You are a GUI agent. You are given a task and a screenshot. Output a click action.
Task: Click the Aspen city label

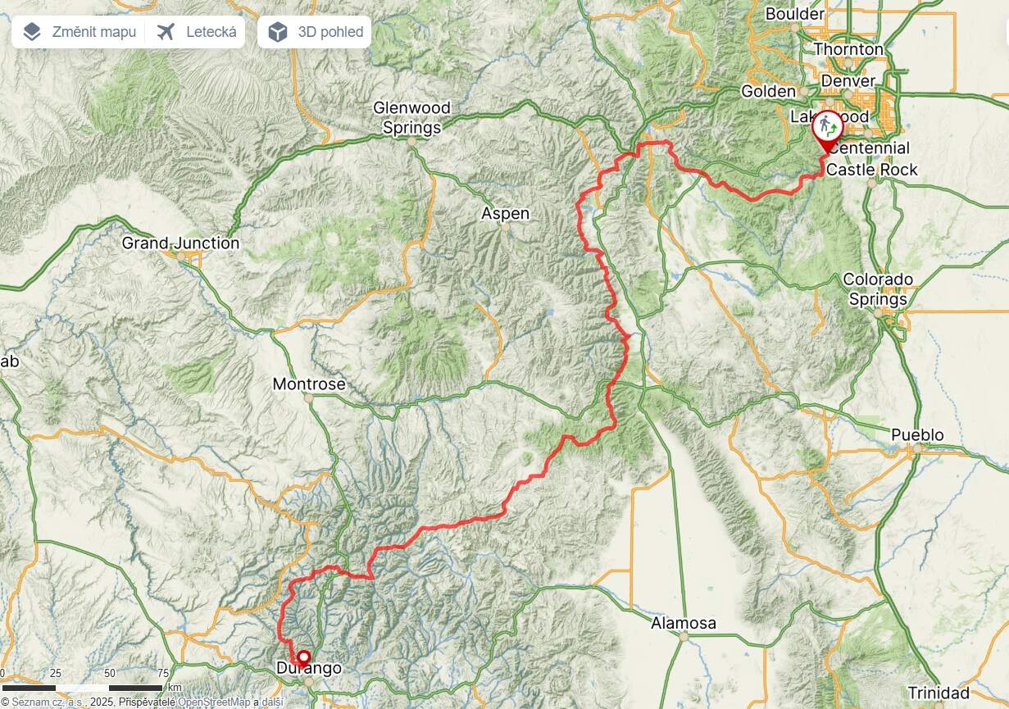coord(505,214)
